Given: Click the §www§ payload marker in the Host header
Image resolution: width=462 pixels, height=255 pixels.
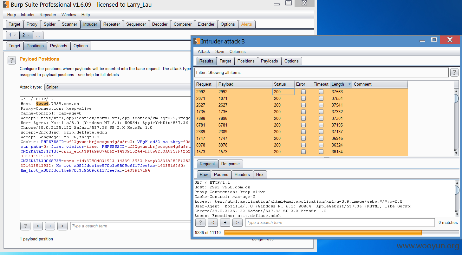Looking at the screenshot, I should click(42, 104).
